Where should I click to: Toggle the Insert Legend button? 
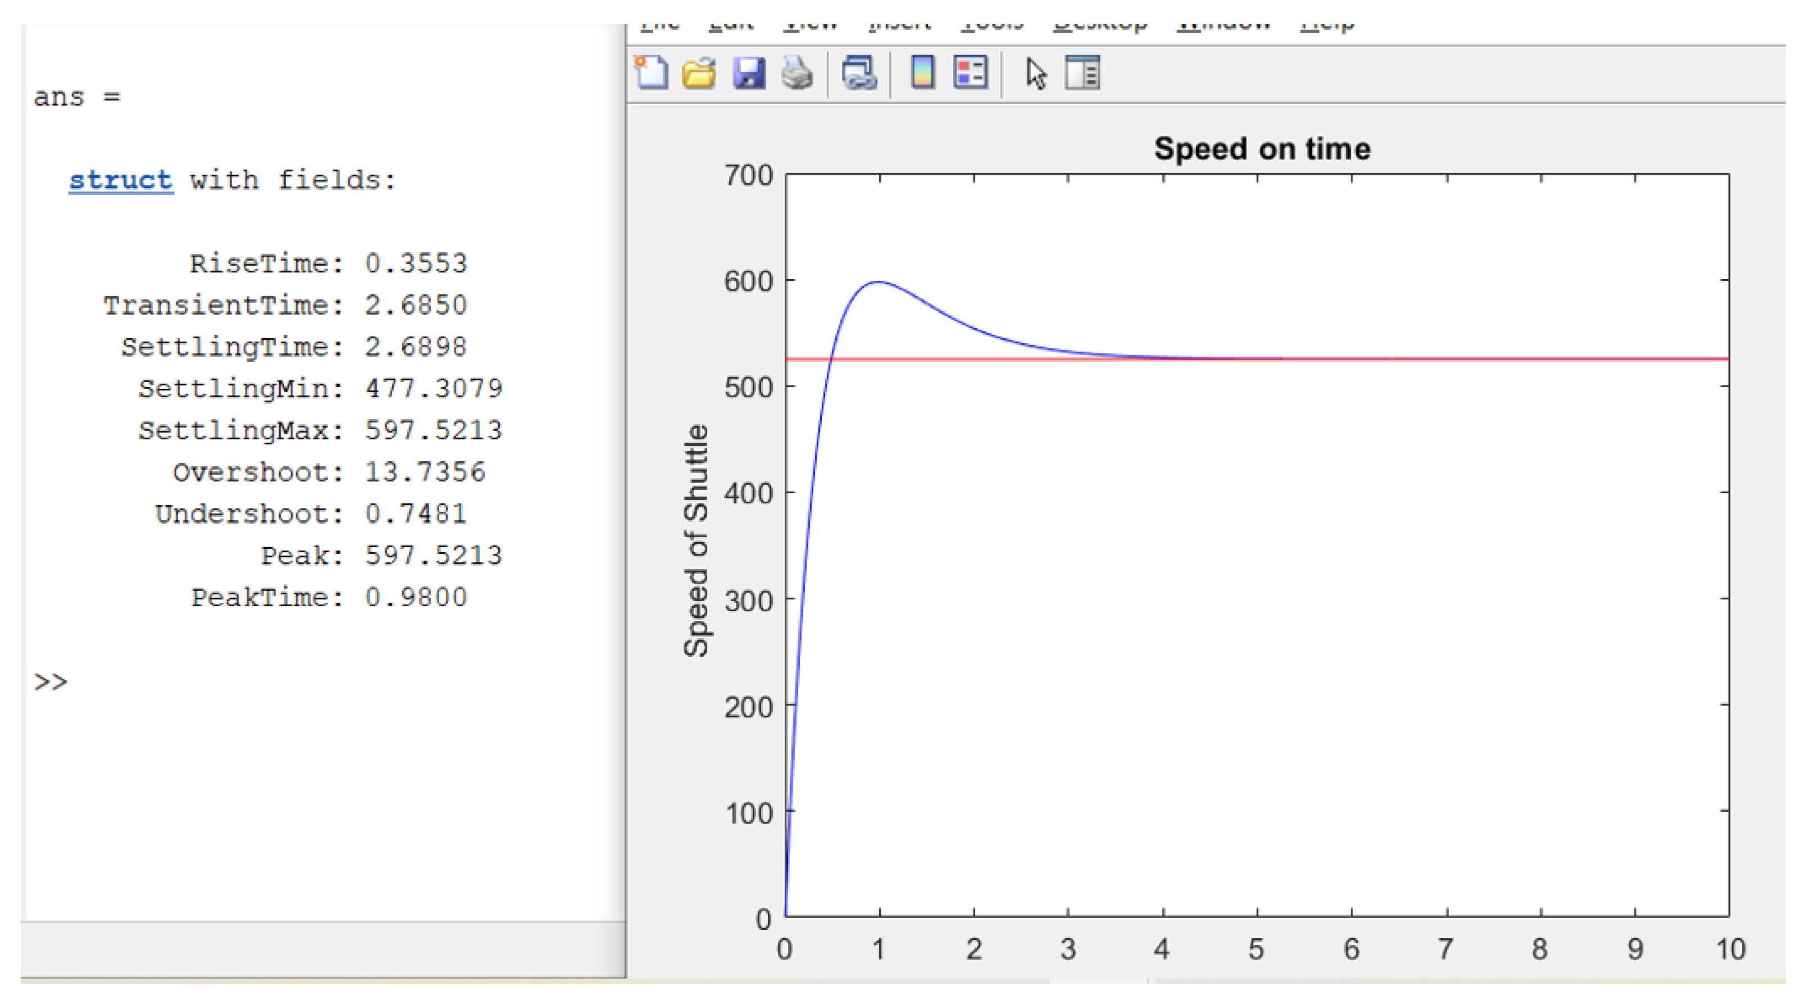[970, 73]
